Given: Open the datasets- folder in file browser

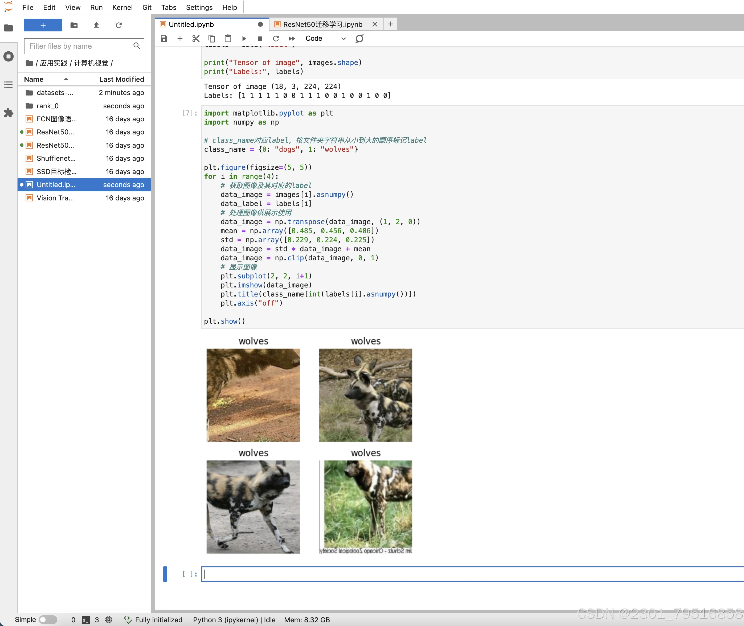Looking at the screenshot, I should [x=55, y=93].
